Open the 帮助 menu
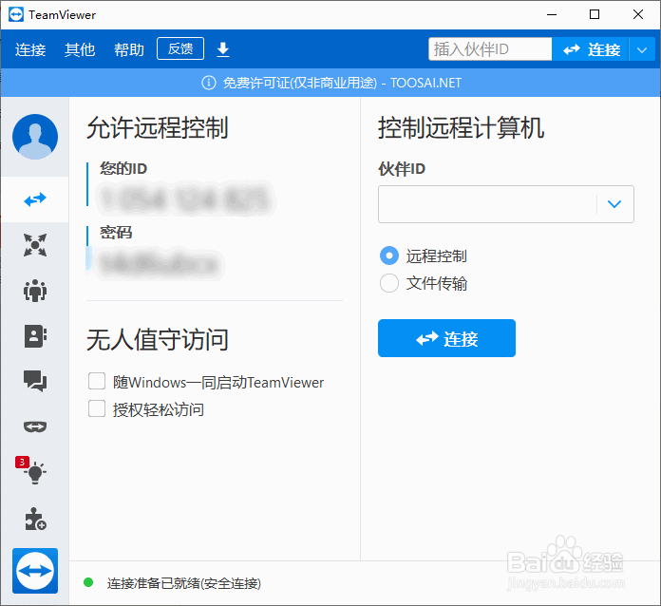This screenshot has width=661, height=606. [129, 49]
